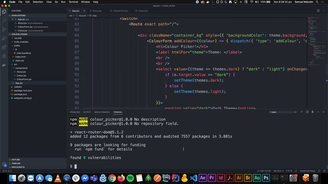Open VLC from the dock
This screenshot has height=184, width=328.
(58, 178)
